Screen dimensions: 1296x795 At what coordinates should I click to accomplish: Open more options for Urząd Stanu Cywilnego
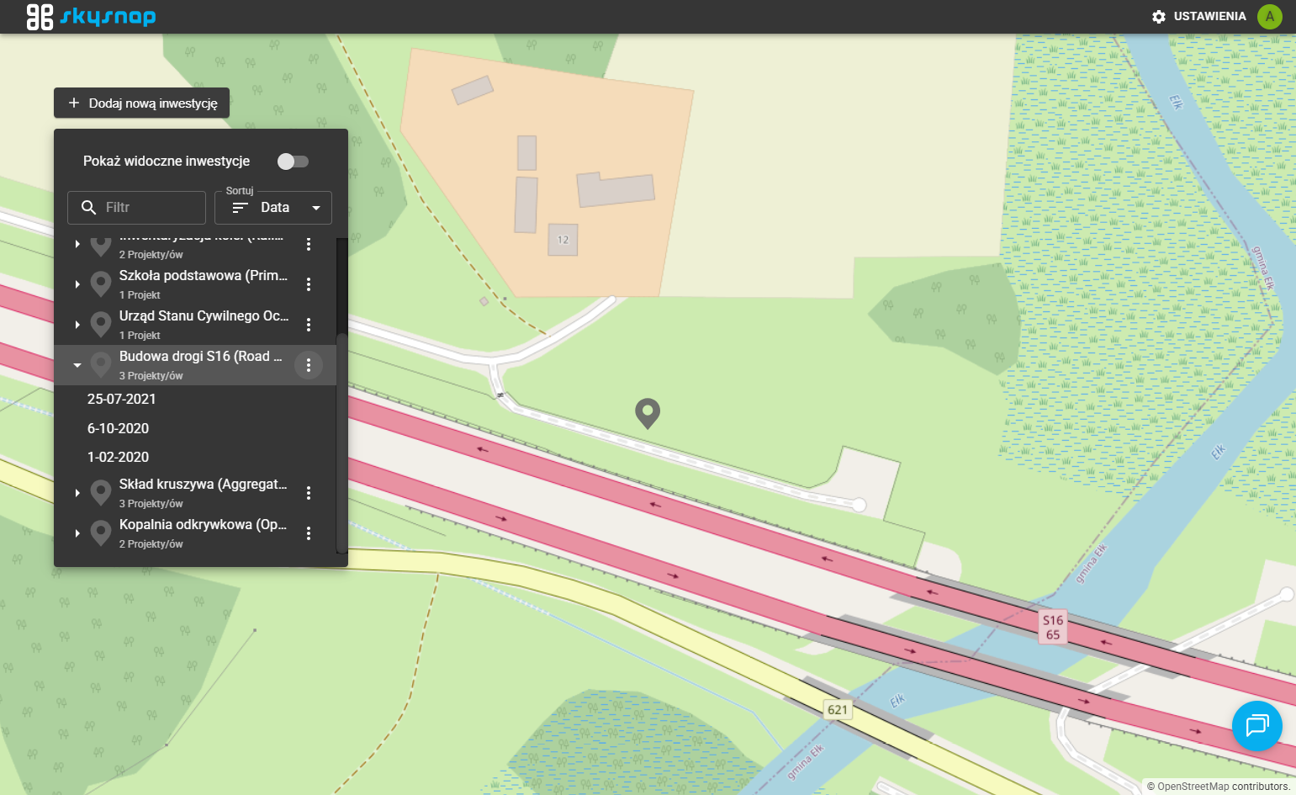(x=309, y=325)
